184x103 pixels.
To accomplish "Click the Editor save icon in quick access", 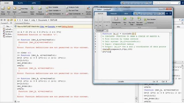I will [139, 14].
